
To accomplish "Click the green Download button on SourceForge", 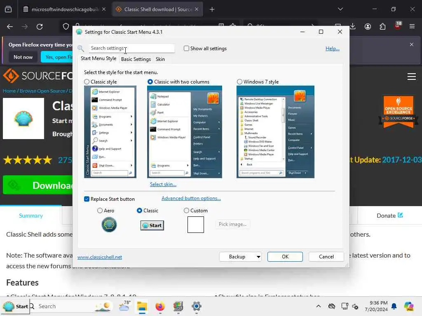I will click(38, 185).
